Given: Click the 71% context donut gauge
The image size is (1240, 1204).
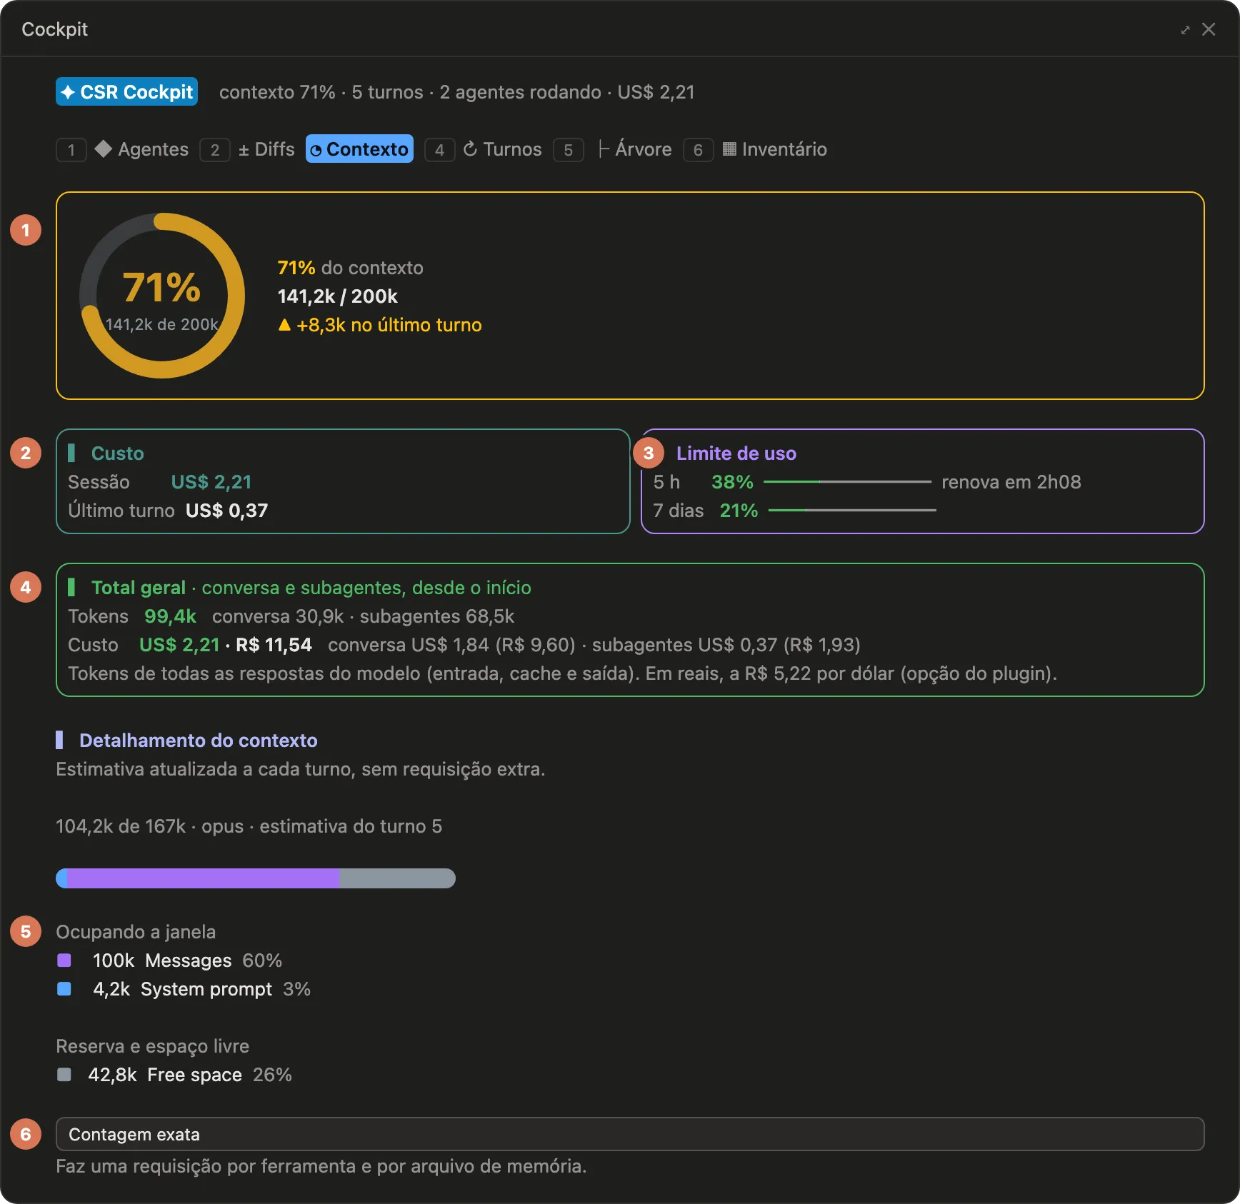Looking at the screenshot, I should click(x=162, y=296).
